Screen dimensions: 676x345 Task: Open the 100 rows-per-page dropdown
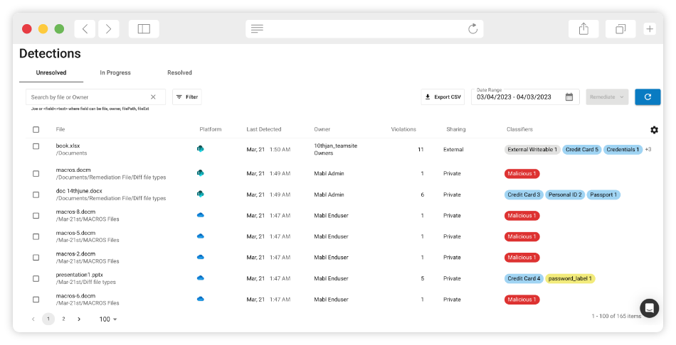(x=108, y=319)
